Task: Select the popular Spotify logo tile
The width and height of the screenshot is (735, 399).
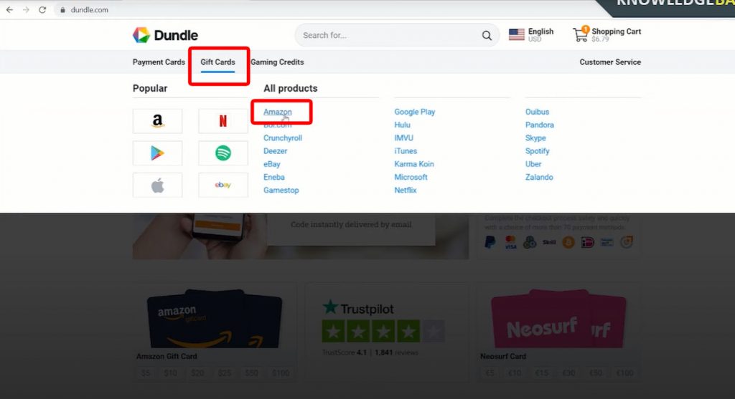Action: pos(223,153)
